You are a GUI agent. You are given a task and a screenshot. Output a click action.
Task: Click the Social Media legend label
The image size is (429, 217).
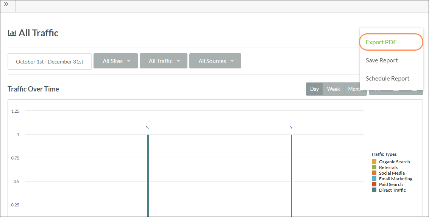pyautogui.click(x=392, y=173)
